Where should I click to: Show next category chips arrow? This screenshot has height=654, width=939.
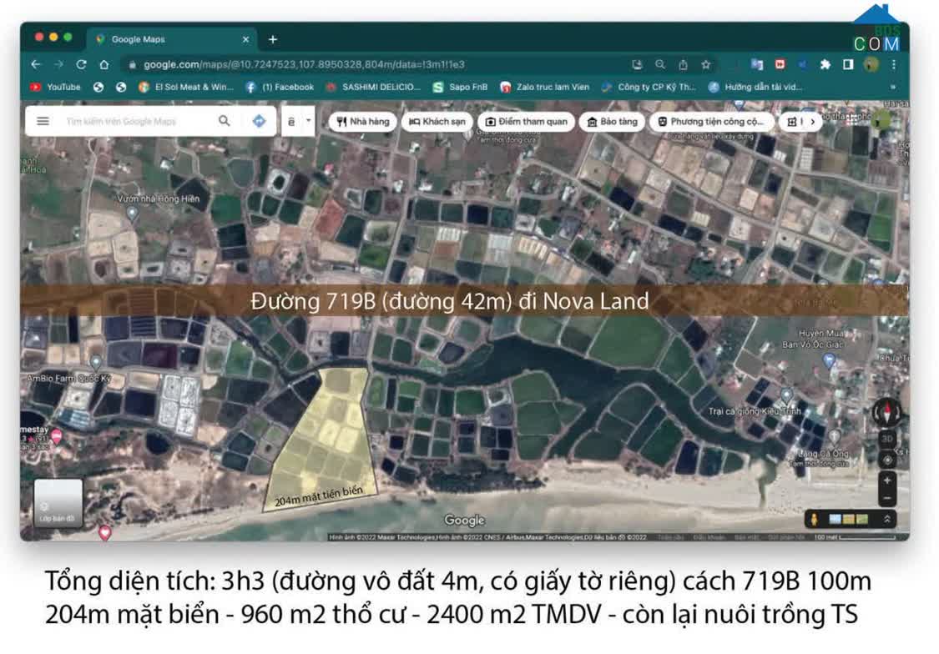pos(813,122)
